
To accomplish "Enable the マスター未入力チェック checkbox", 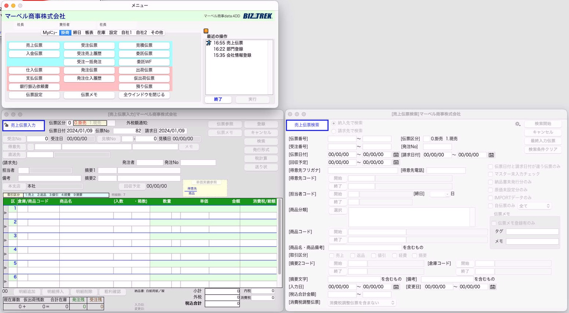I will [x=490, y=174].
